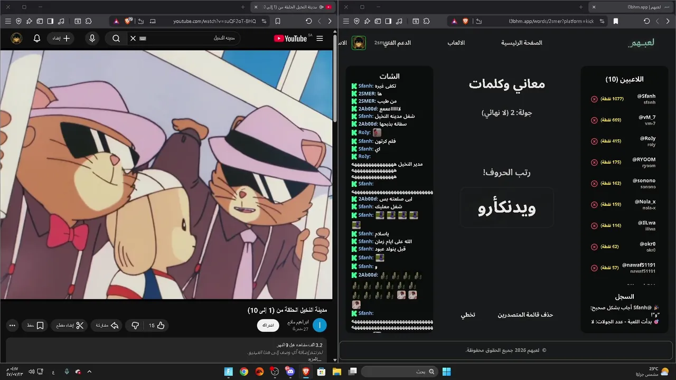The width and height of the screenshot is (676, 380).
Task: Open Windows Start button
Action: pos(446,372)
